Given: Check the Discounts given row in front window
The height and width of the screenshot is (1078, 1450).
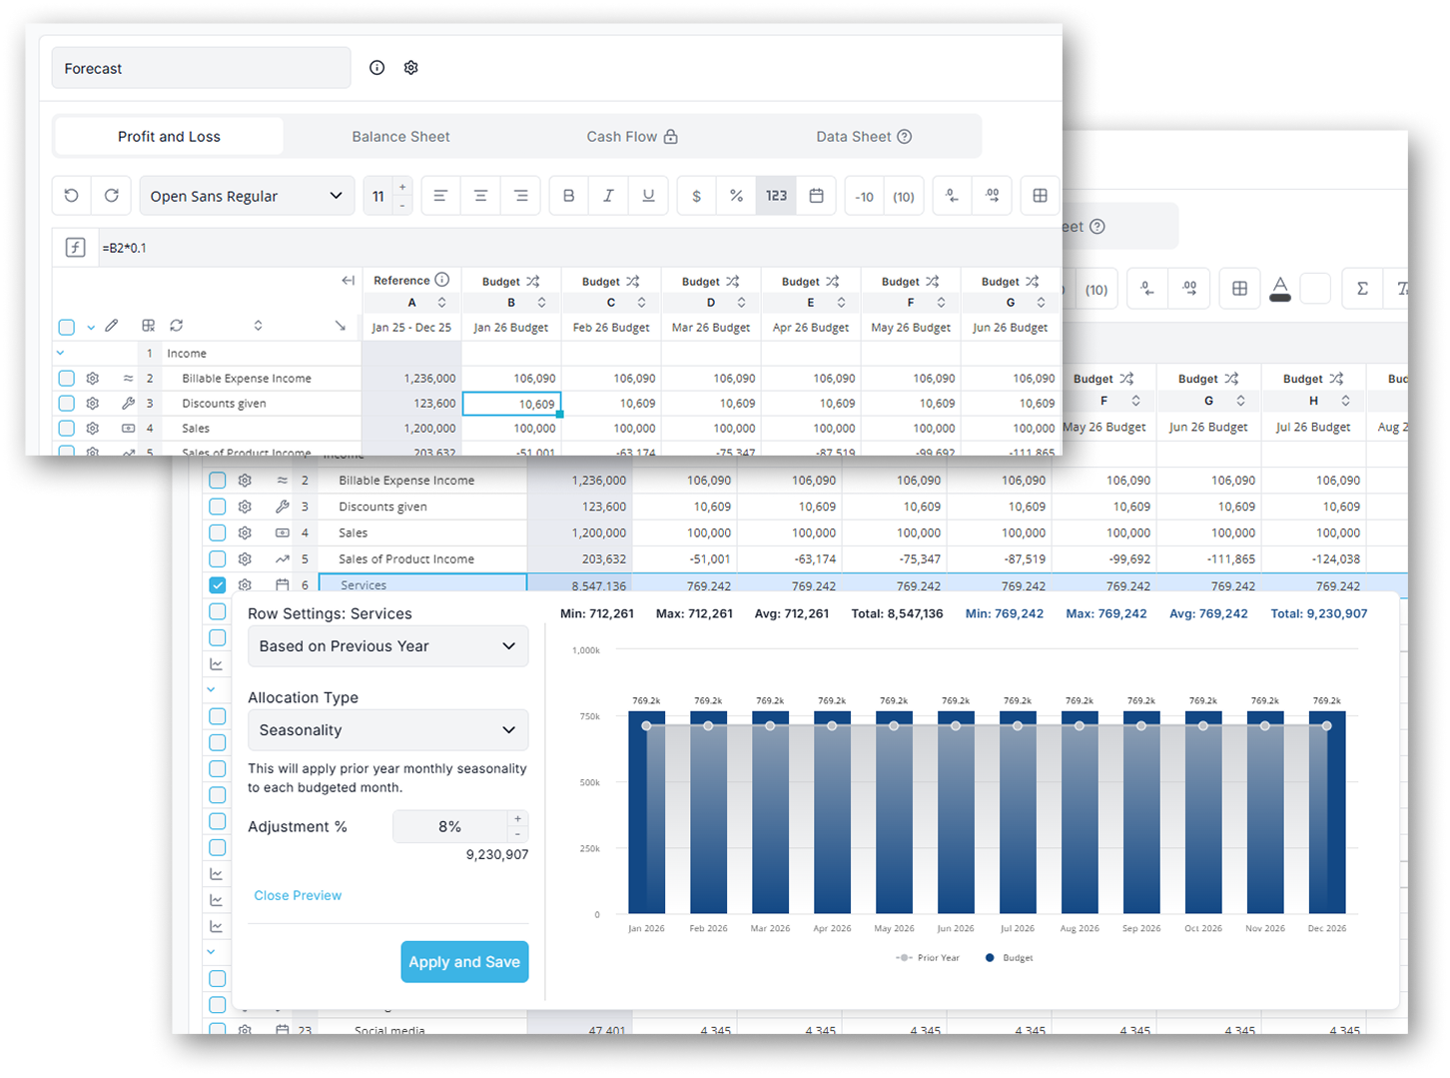Looking at the screenshot, I should point(66,404).
